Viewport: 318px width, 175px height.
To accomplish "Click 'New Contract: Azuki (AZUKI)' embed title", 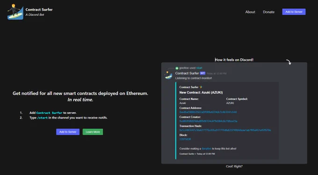I will (201, 93).
